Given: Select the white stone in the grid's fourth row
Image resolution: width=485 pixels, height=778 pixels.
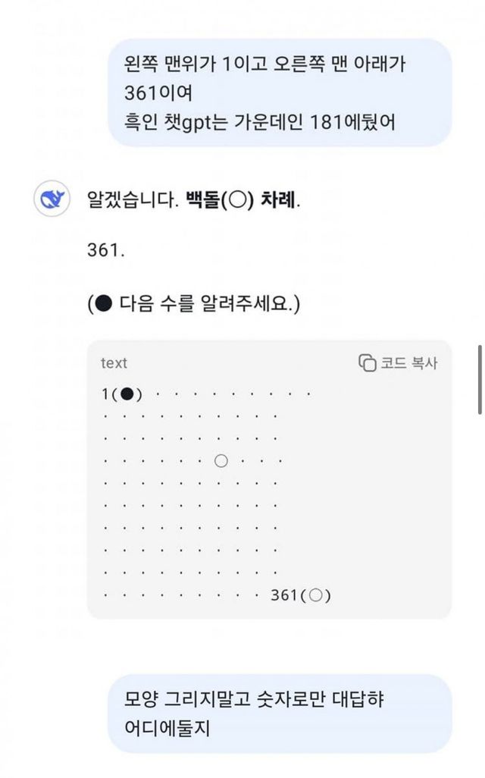Looking at the screenshot, I should pos(221,460).
